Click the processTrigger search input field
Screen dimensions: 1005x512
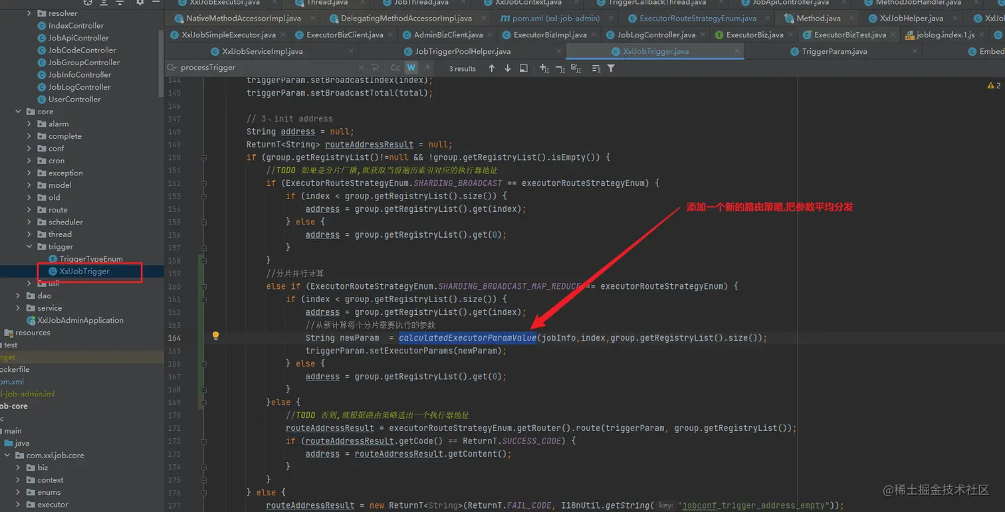tap(266, 68)
